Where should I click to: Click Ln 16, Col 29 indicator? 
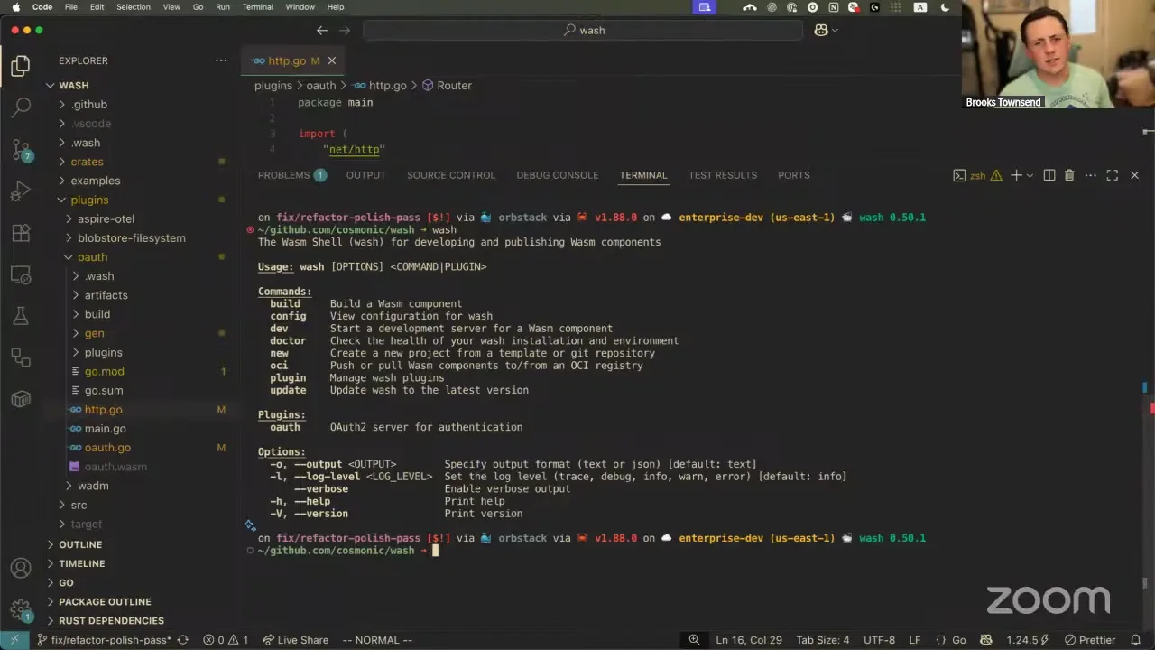(x=749, y=640)
